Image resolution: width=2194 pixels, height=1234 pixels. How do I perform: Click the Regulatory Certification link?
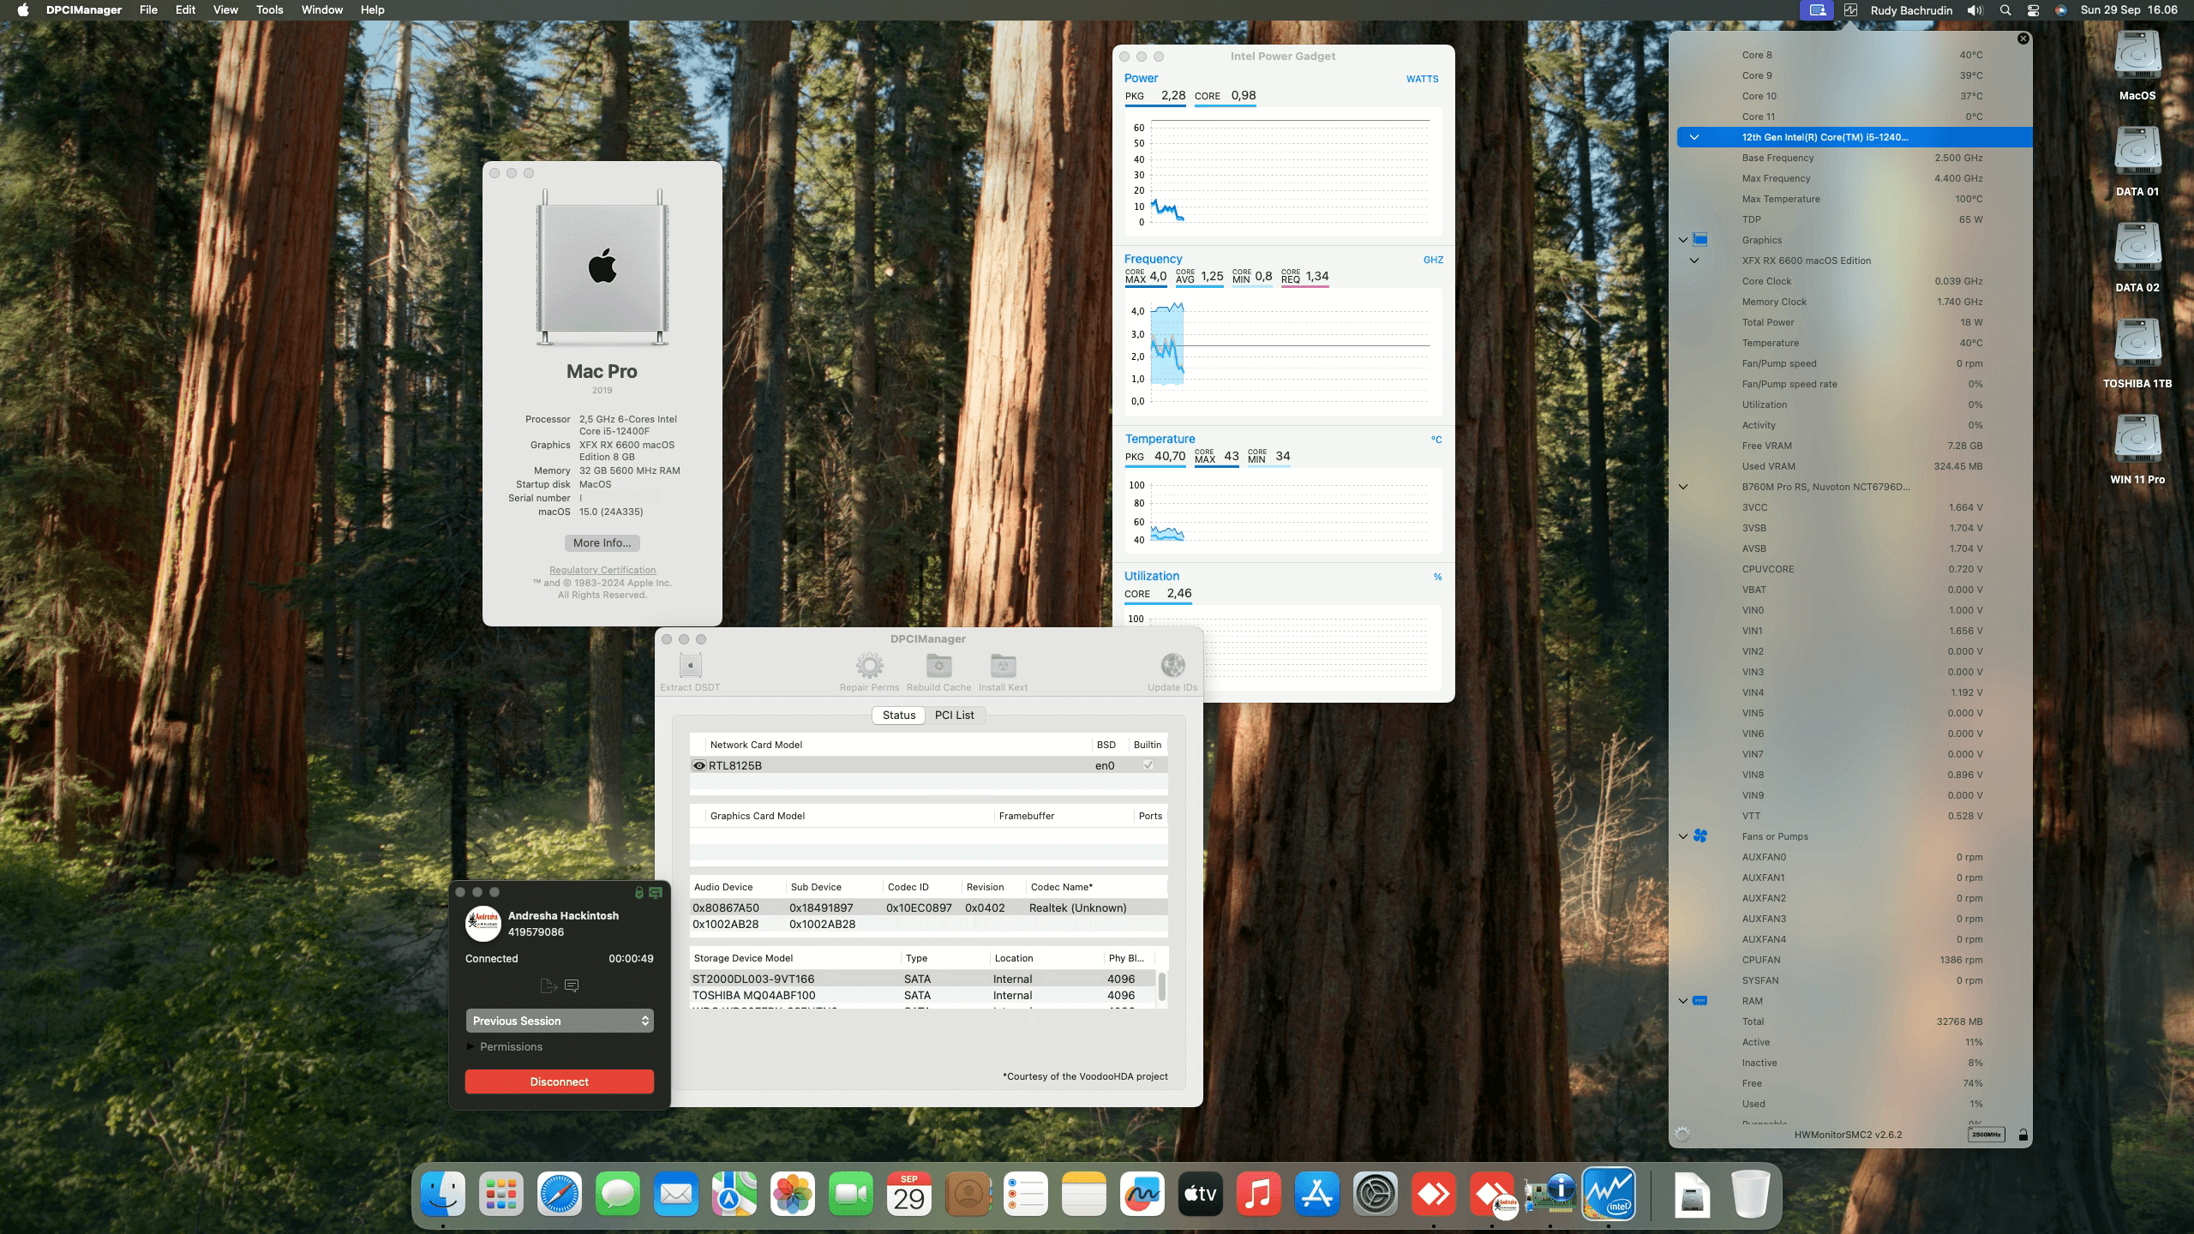click(602, 569)
